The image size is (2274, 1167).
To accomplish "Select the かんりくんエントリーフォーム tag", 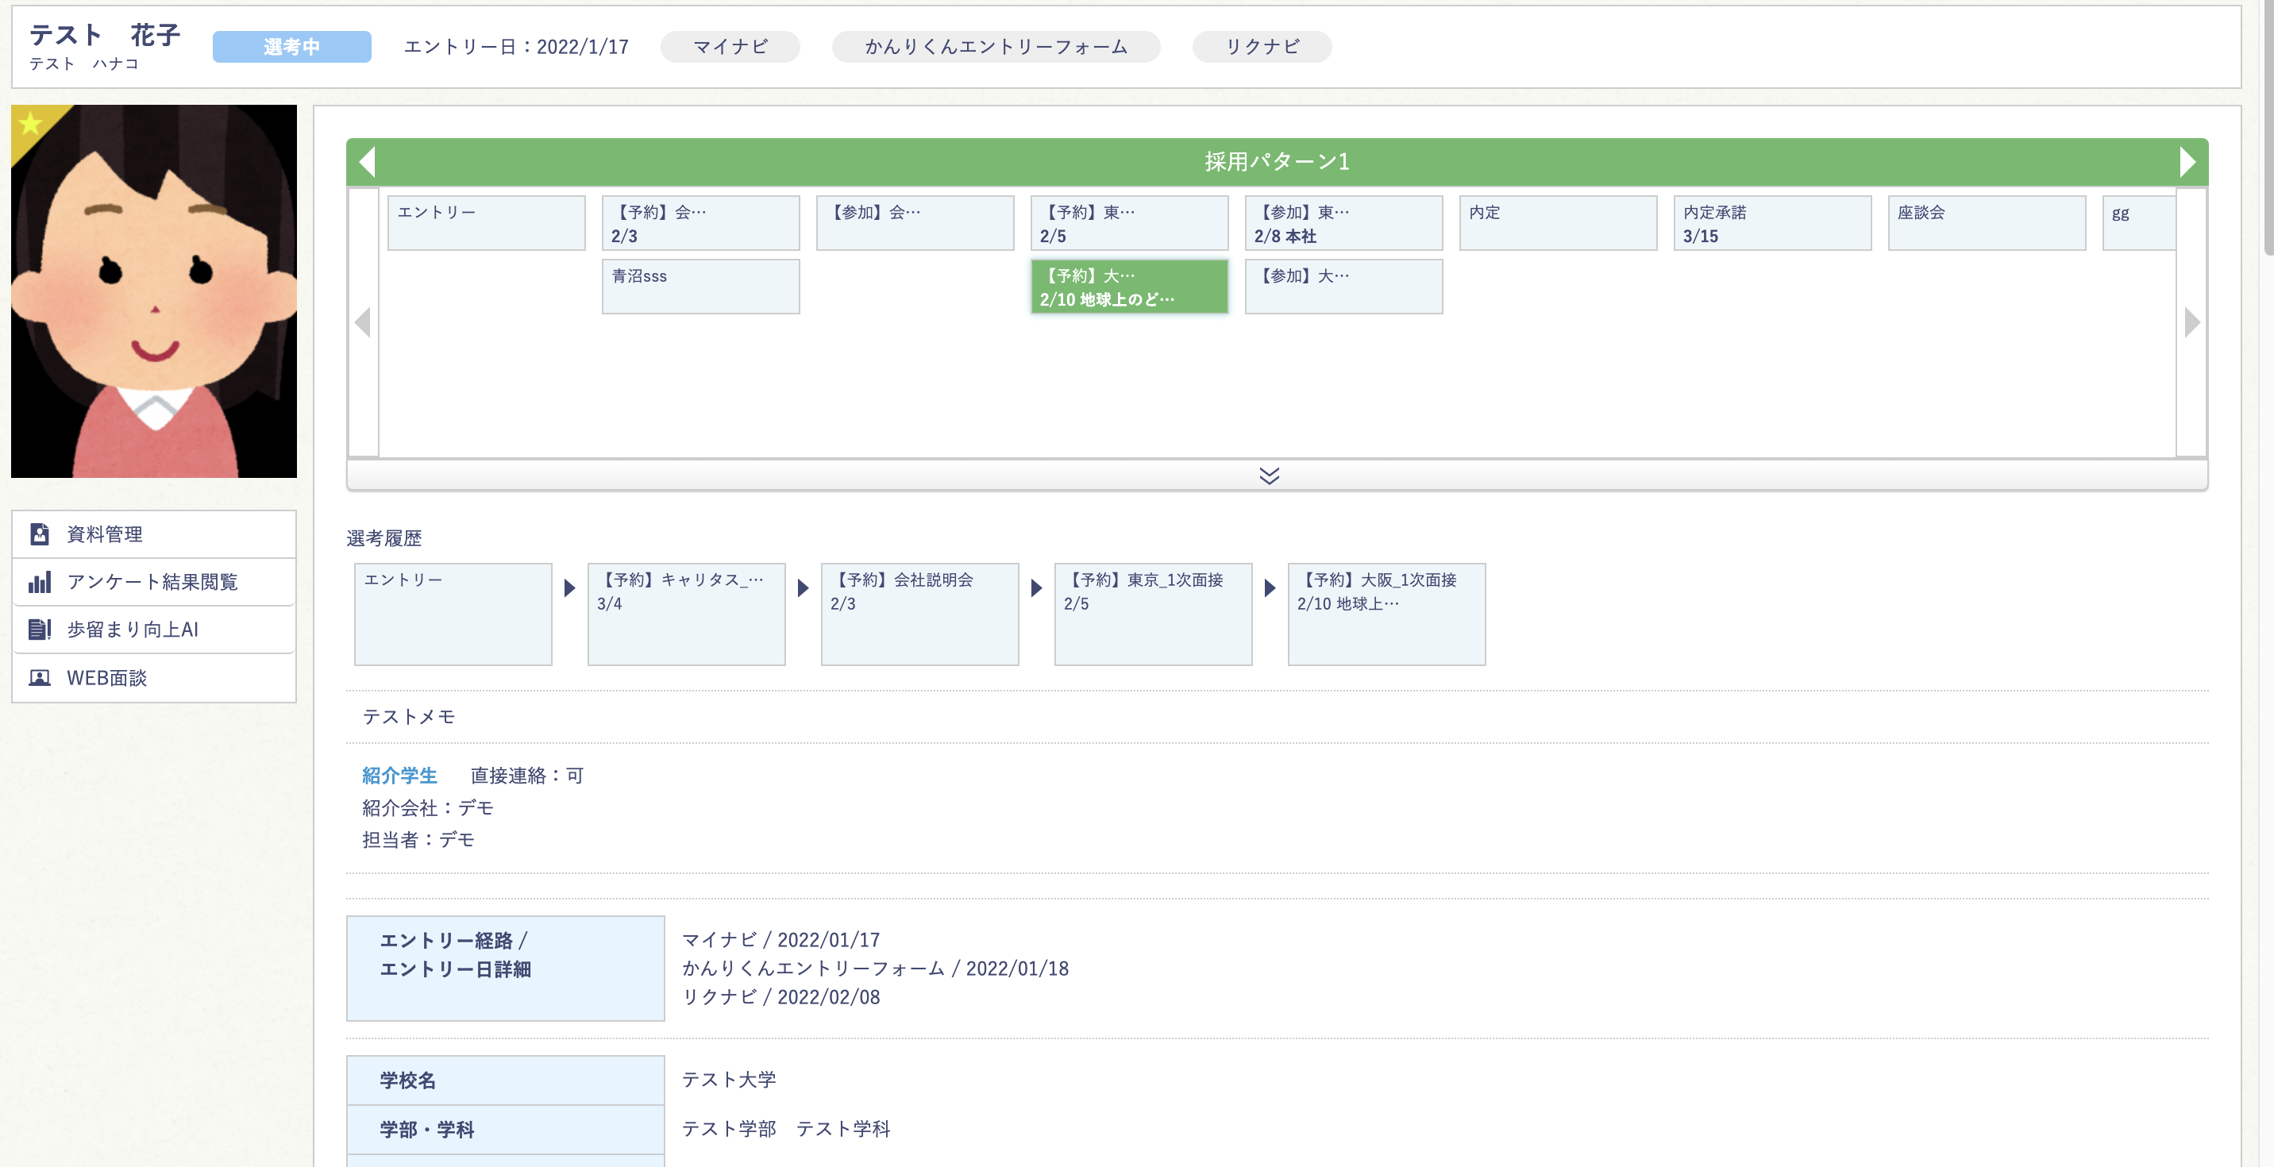I will (x=995, y=47).
